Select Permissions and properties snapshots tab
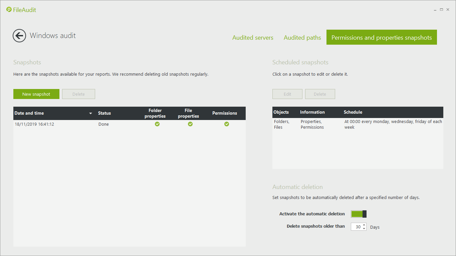Viewport: 456px width, 256px height. click(x=382, y=38)
